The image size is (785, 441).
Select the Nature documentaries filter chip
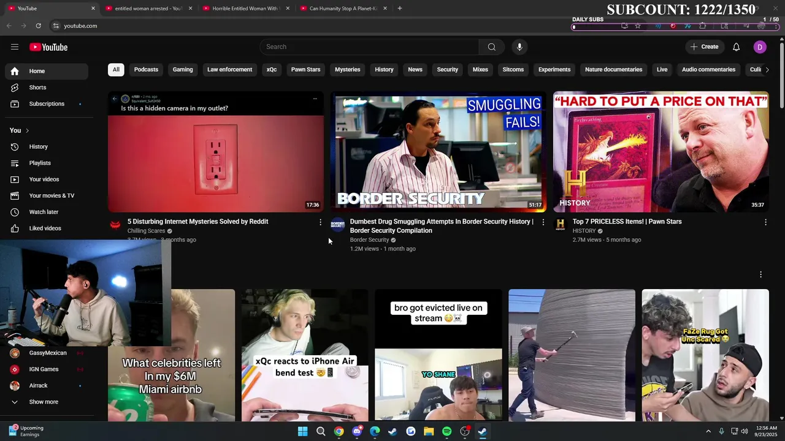[613, 70]
